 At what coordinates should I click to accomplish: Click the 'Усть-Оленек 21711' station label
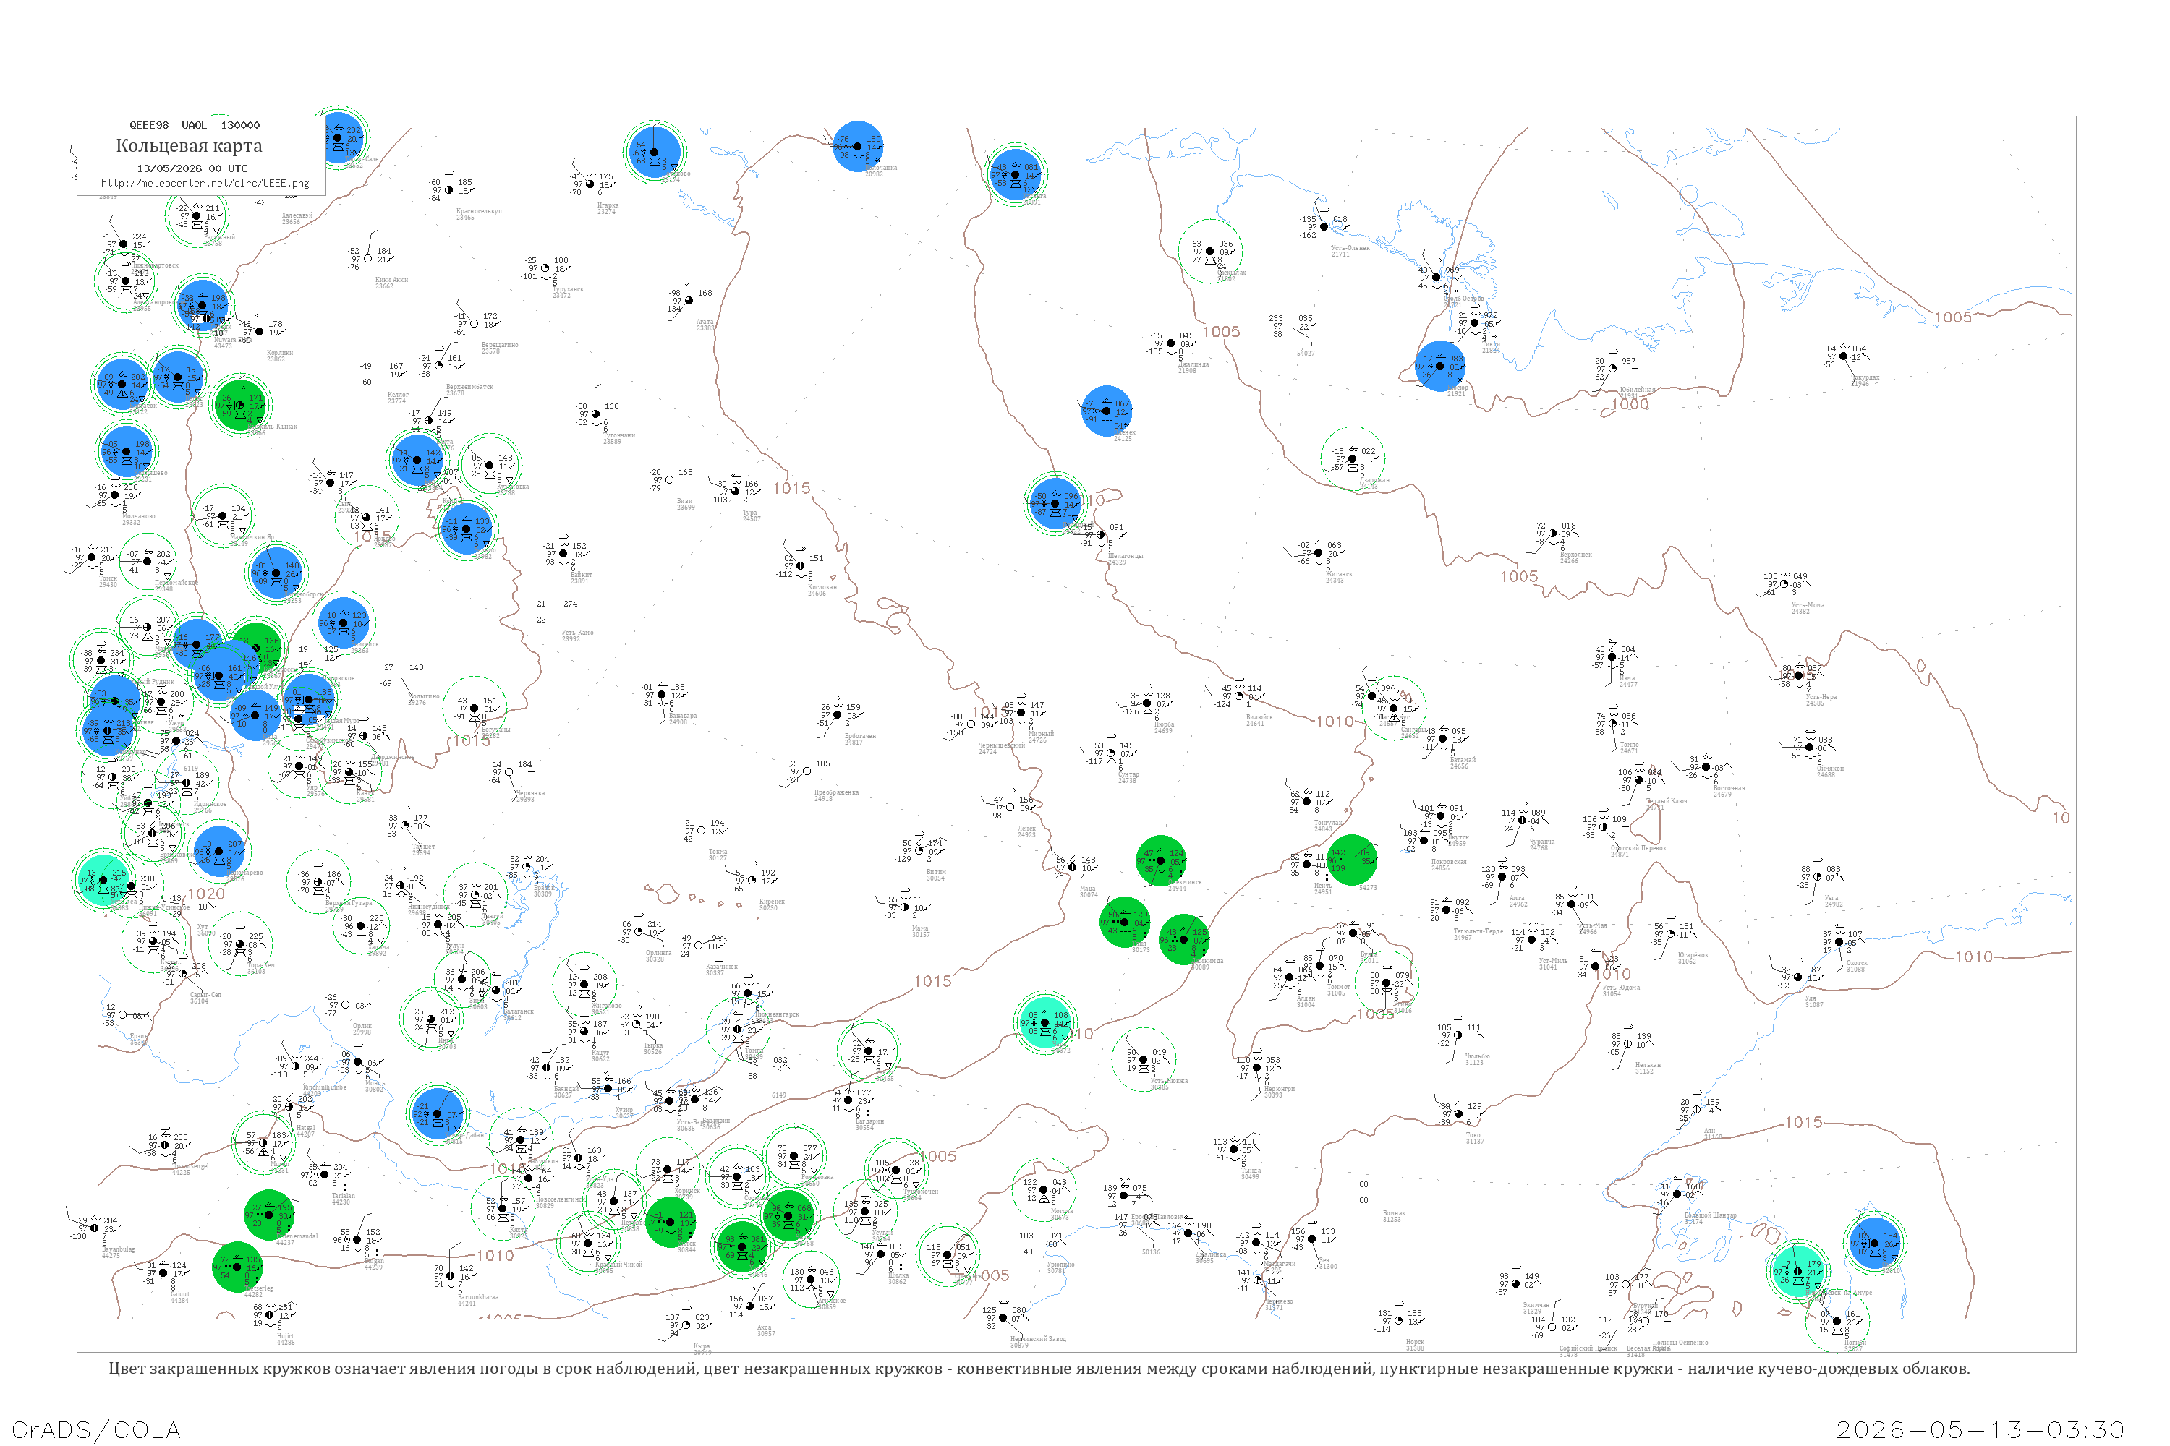[x=1350, y=251]
